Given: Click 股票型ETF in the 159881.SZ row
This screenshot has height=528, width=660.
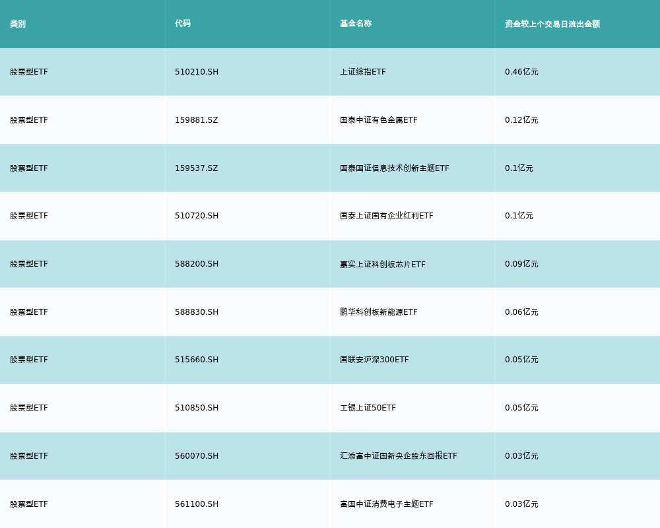Looking at the screenshot, I should click(x=29, y=120).
